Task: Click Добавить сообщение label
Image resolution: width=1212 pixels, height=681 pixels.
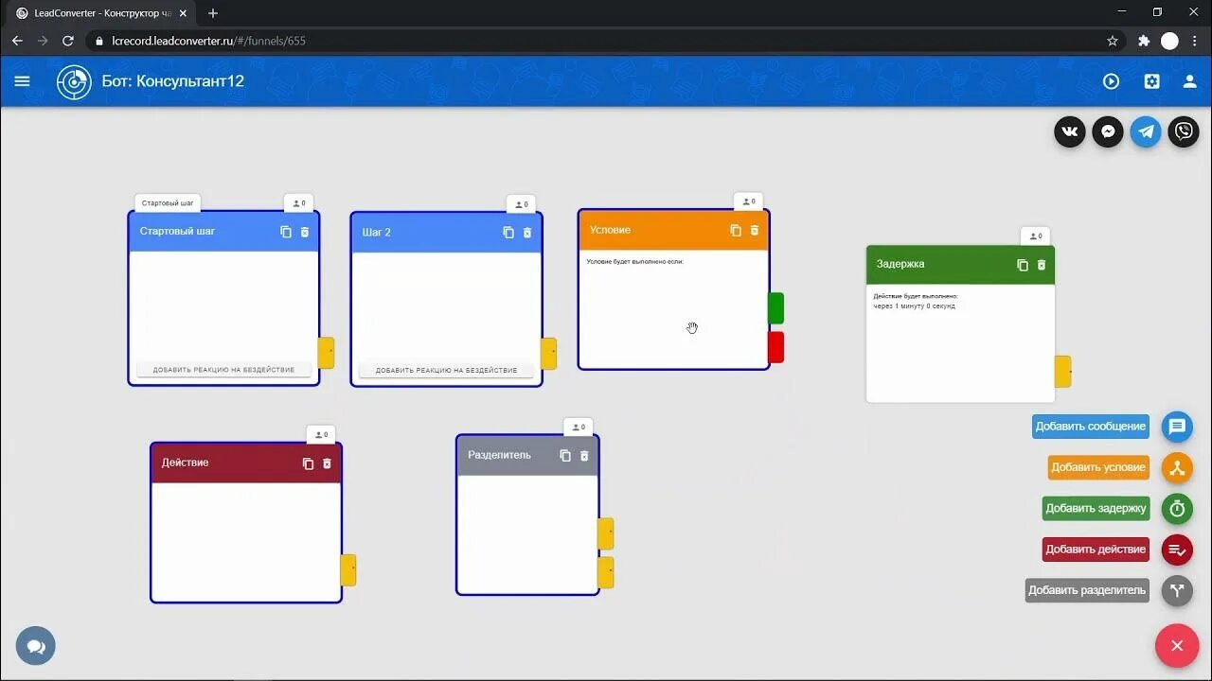Action: pos(1091,427)
